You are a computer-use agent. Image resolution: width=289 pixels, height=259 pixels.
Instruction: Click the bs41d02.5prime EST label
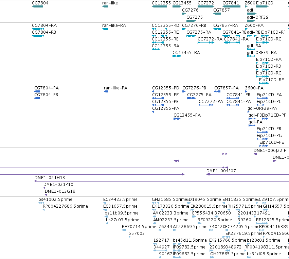pos(55,200)
